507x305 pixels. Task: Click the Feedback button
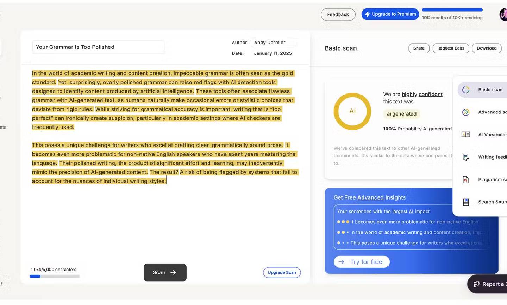pos(338,14)
